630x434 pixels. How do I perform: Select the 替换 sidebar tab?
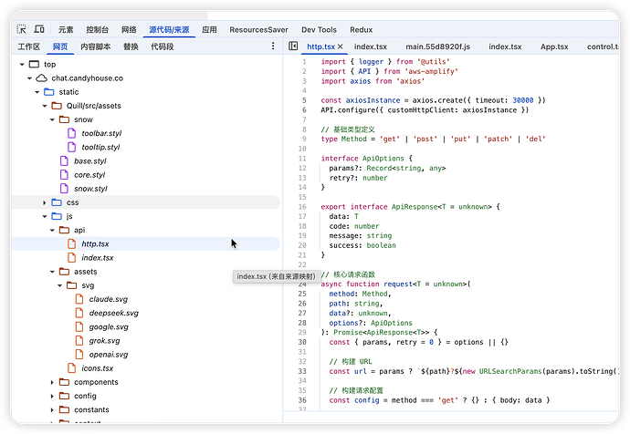[x=131, y=46]
